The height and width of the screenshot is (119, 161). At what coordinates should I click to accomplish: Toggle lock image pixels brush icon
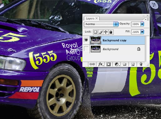pyautogui.click(x=100, y=32)
